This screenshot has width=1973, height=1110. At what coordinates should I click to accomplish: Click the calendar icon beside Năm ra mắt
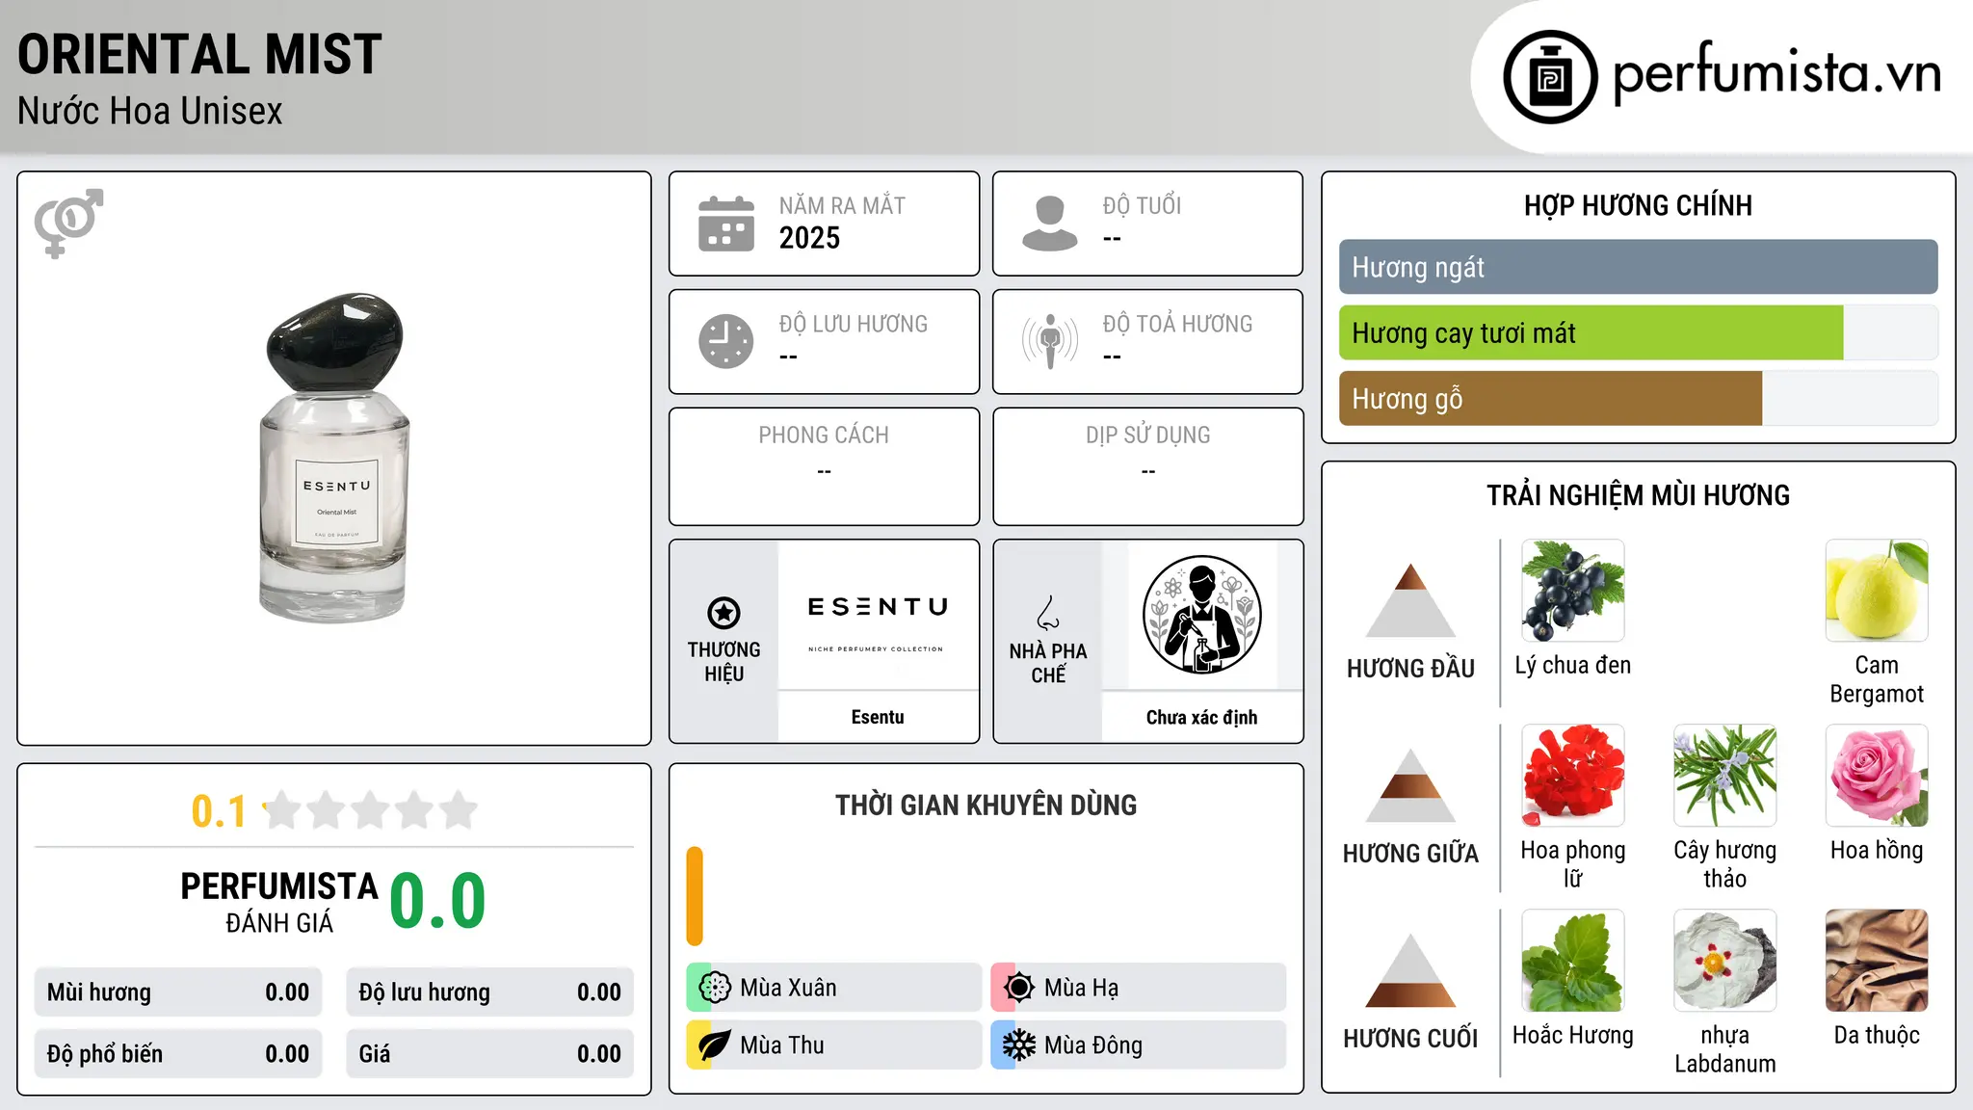(x=726, y=224)
